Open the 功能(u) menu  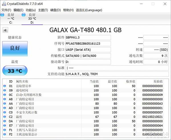pos(31,10)
